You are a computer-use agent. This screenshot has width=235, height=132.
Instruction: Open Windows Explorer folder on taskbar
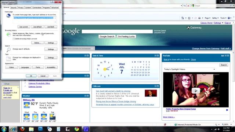(31, 129)
